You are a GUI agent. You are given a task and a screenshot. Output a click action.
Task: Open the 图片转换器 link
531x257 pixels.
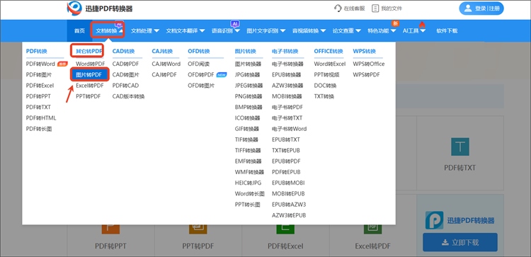click(x=249, y=64)
